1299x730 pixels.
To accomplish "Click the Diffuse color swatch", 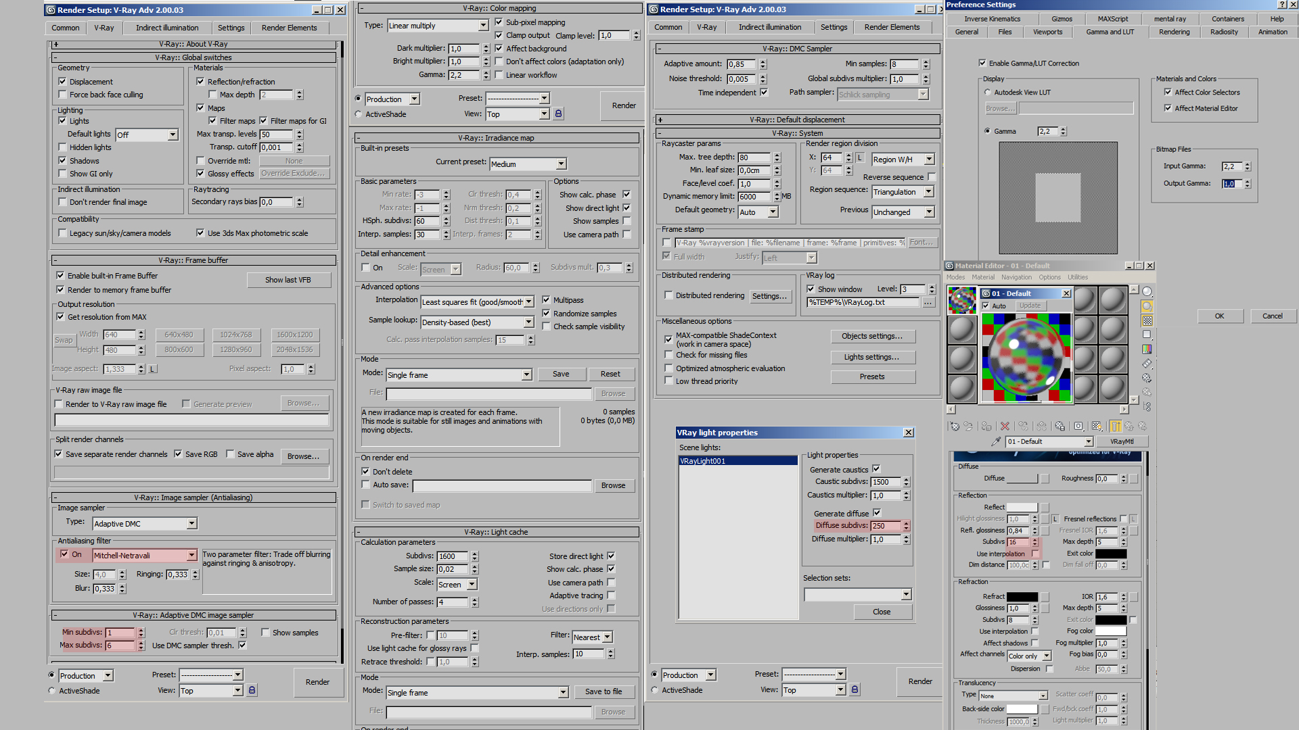I will click(x=1022, y=479).
